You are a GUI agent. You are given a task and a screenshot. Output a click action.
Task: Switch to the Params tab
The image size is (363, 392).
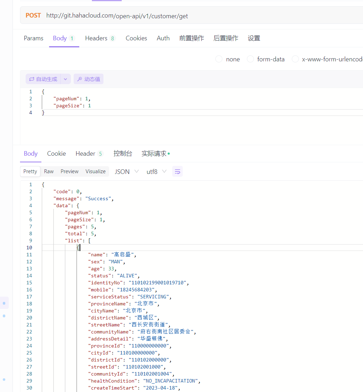pyautogui.click(x=34, y=38)
